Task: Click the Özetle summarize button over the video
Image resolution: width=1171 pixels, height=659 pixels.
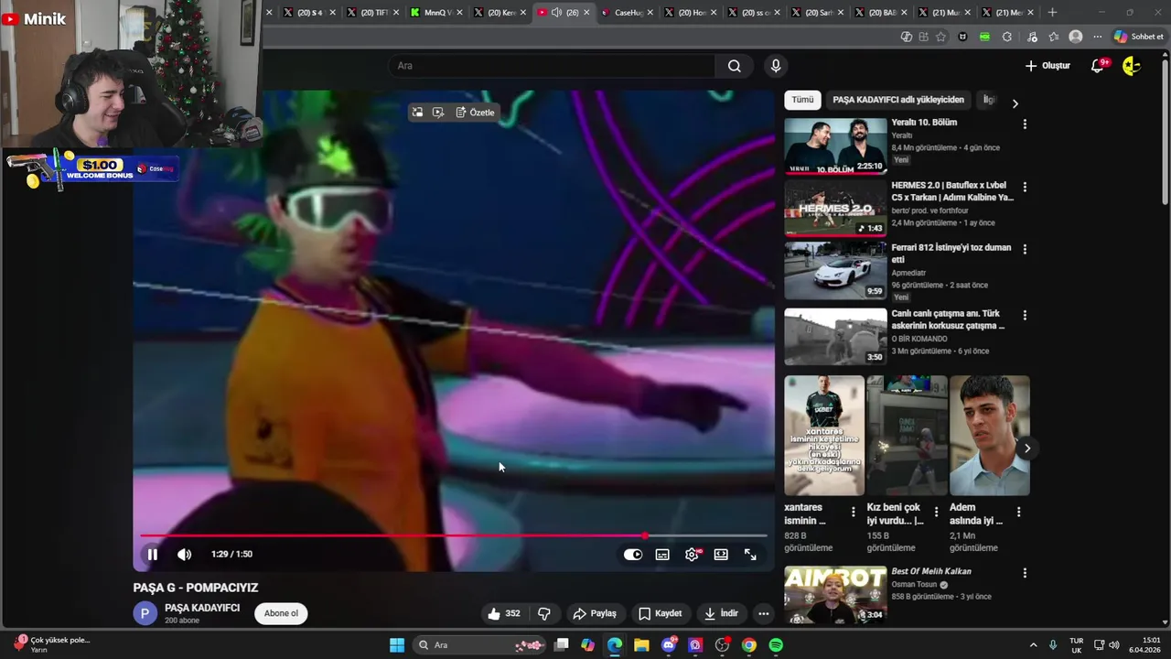Action: pos(475,113)
